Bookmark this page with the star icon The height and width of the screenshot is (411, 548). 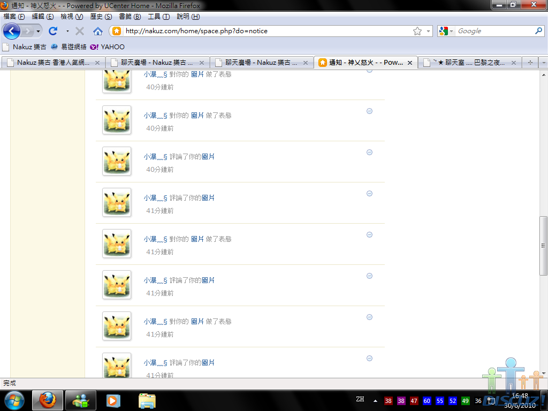tap(417, 31)
